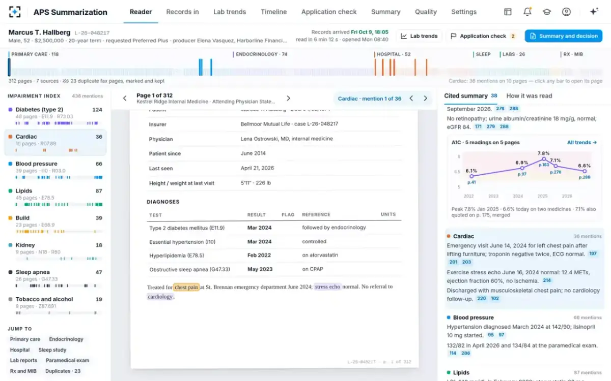Image resolution: width=611 pixels, height=381 pixels.
Task: Jump to Primary care section
Action: click(x=25, y=339)
